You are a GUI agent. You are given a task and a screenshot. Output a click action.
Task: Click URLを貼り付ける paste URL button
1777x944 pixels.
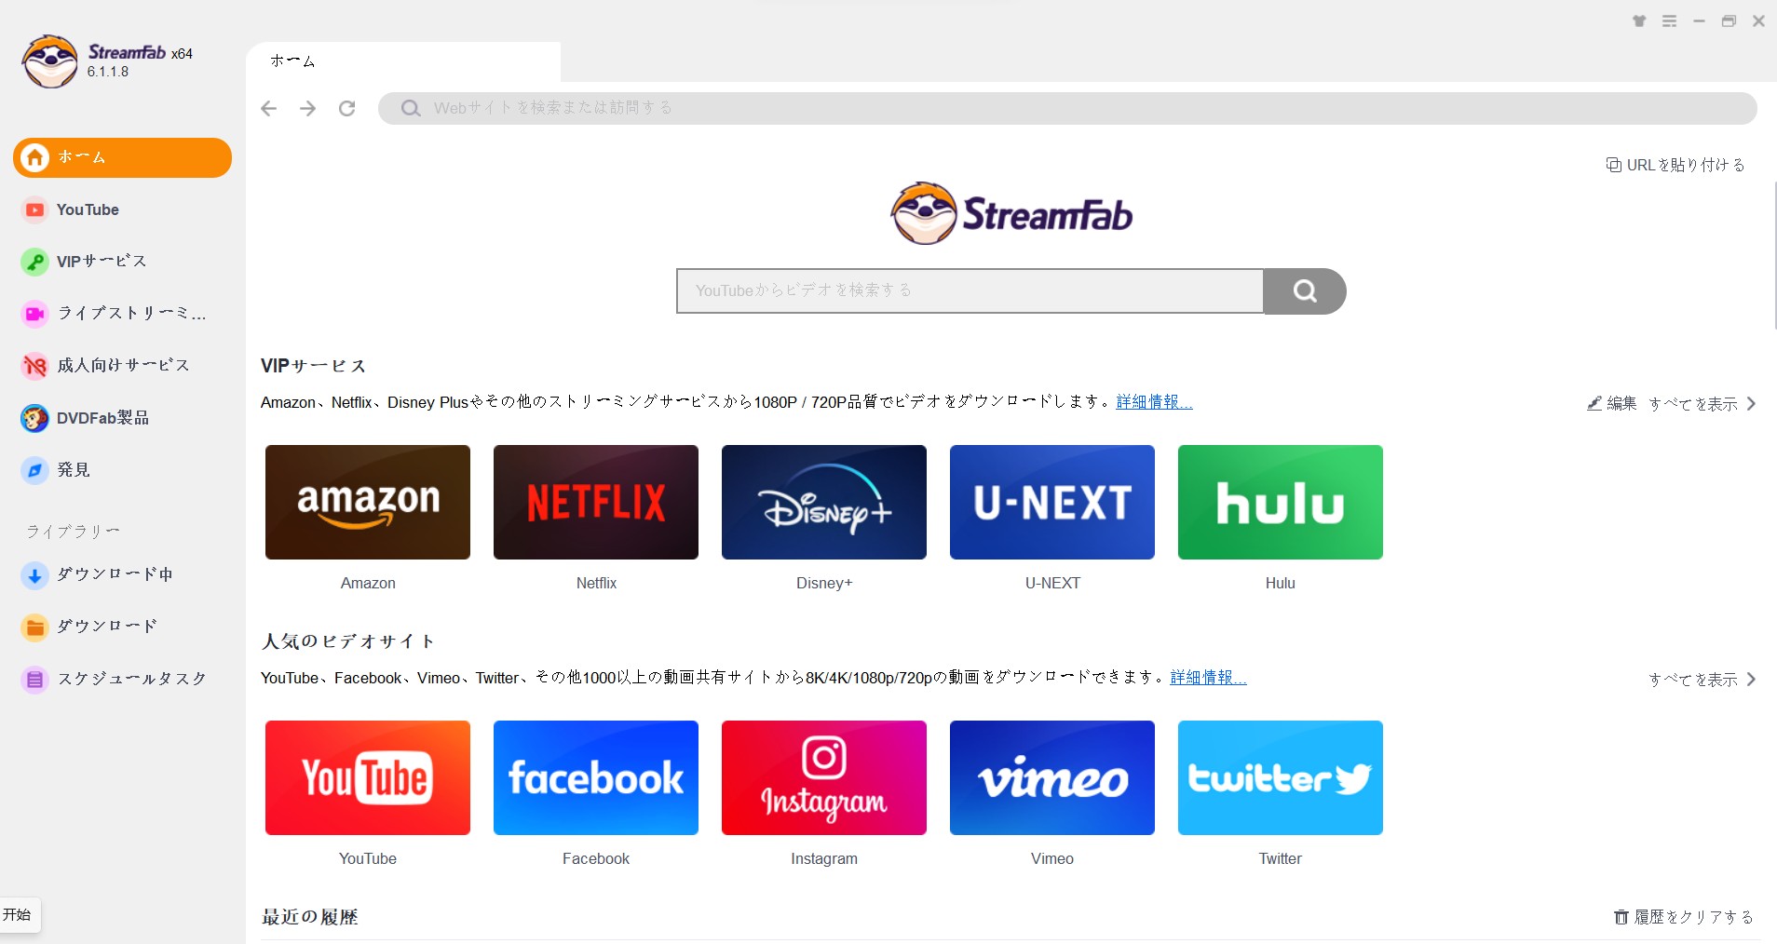click(1675, 165)
